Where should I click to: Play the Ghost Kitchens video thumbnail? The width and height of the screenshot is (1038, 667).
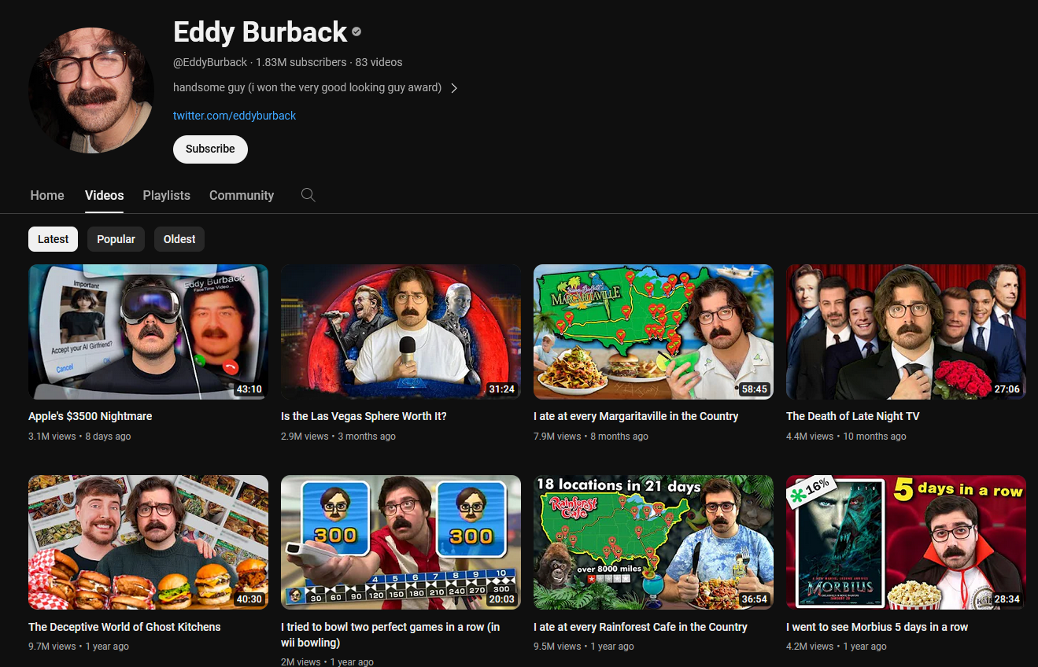click(148, 543)
